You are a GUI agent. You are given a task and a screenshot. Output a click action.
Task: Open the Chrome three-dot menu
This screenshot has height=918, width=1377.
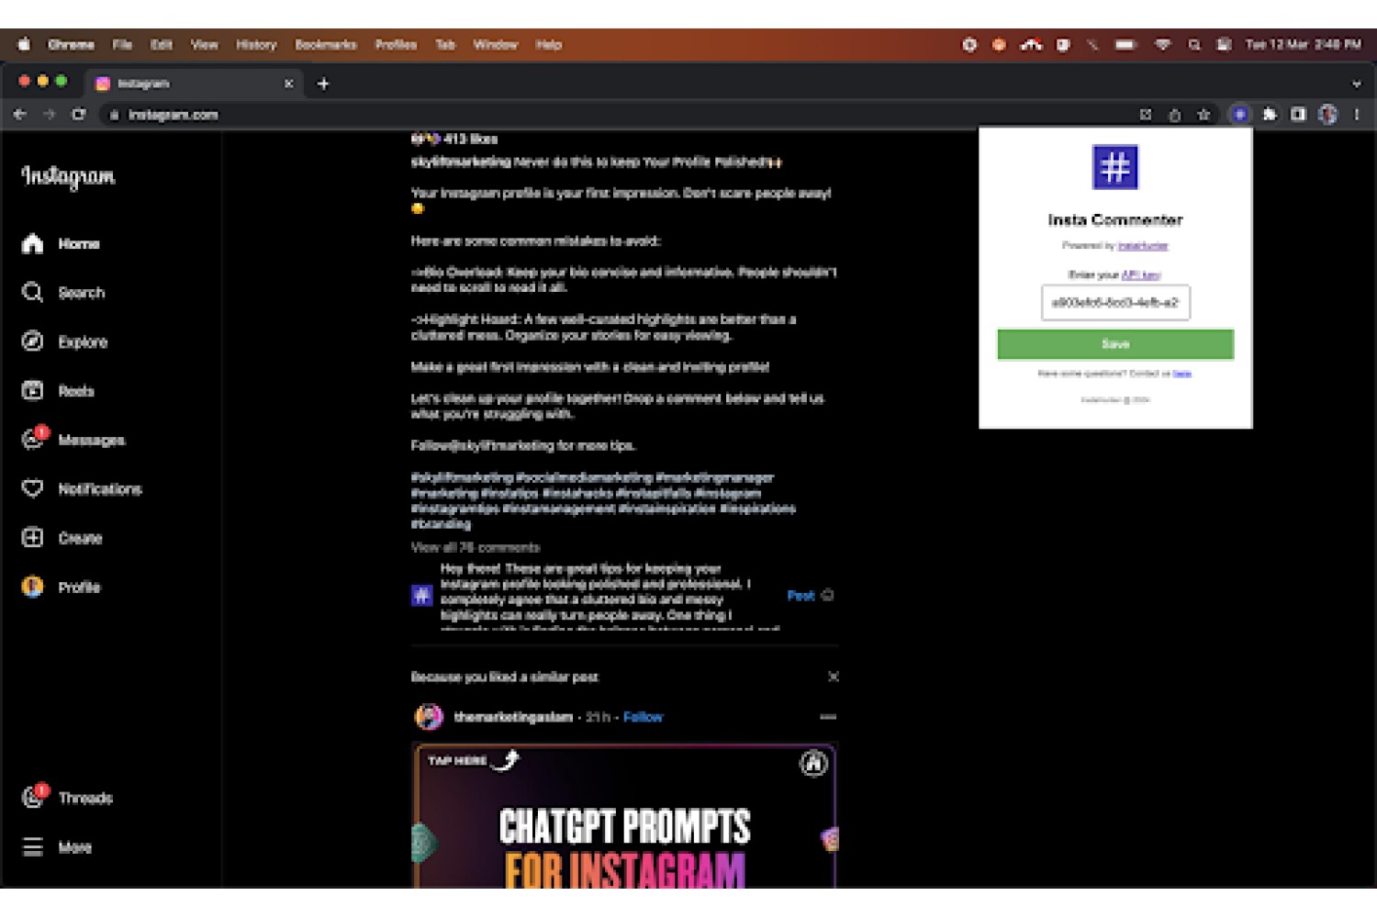(x=1357, y=115)
